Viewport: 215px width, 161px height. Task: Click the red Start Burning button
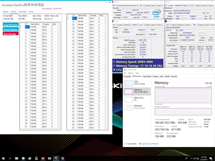[x=10, y=34]
